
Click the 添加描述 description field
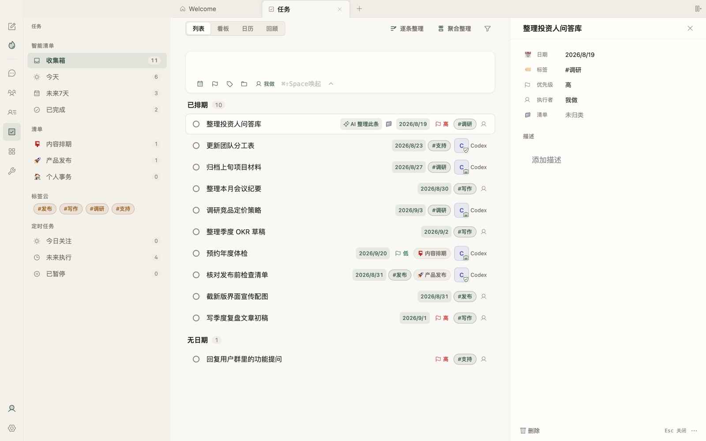(x=546, y=160)
